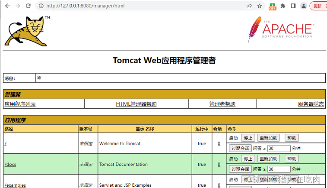Click idle minutes field for root app

tap(279, 148)
